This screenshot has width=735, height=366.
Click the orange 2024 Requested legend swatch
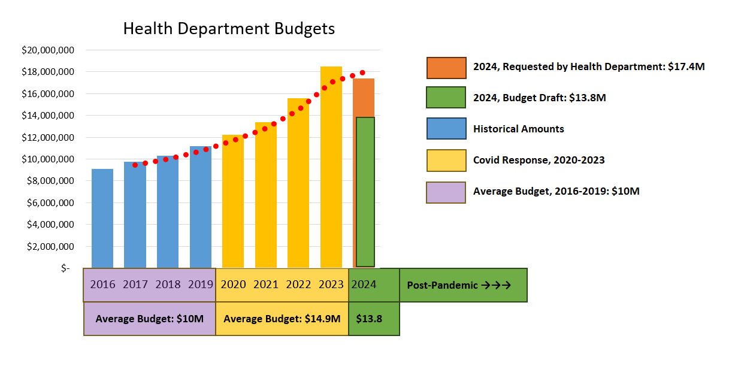pos(446,68)
